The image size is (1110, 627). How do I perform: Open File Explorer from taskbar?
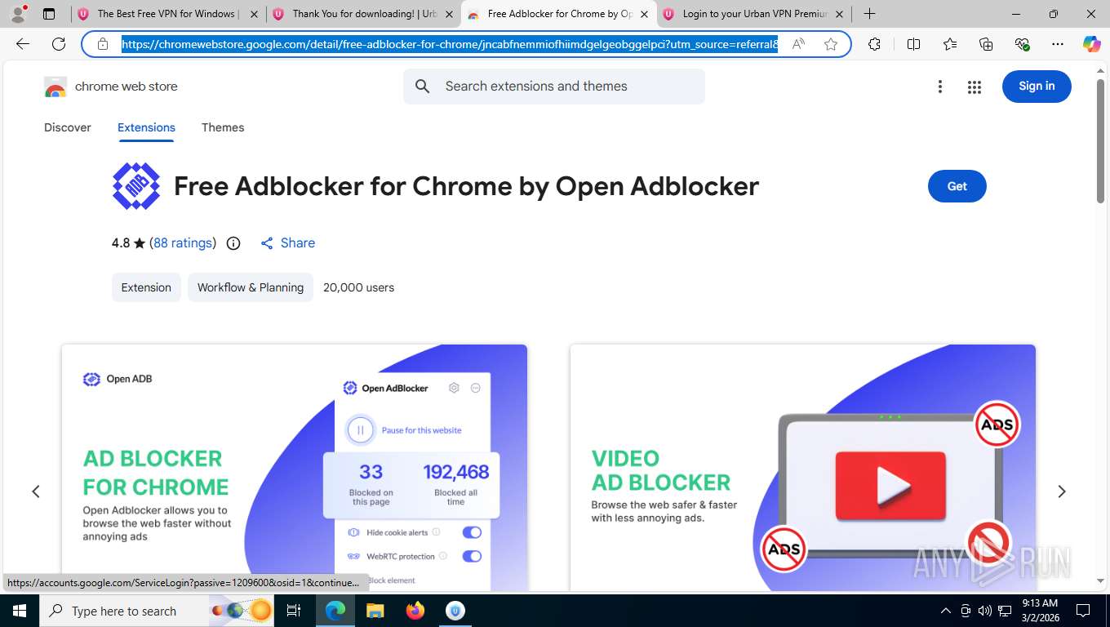pos(375,611)
